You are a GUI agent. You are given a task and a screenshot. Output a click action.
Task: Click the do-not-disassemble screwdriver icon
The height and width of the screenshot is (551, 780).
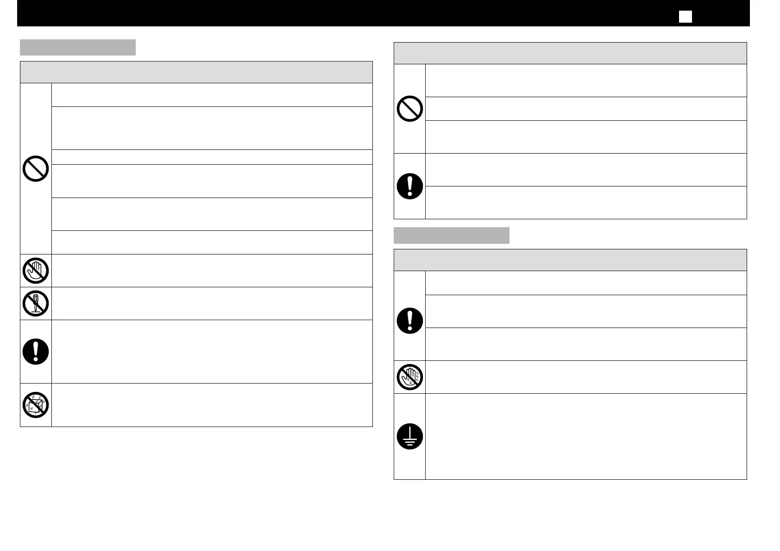pyautogui.click(x=36, y=303)
